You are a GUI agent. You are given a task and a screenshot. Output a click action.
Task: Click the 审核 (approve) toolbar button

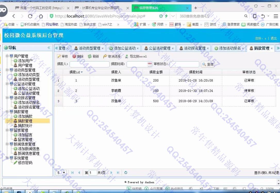click(x=62, y=56)
